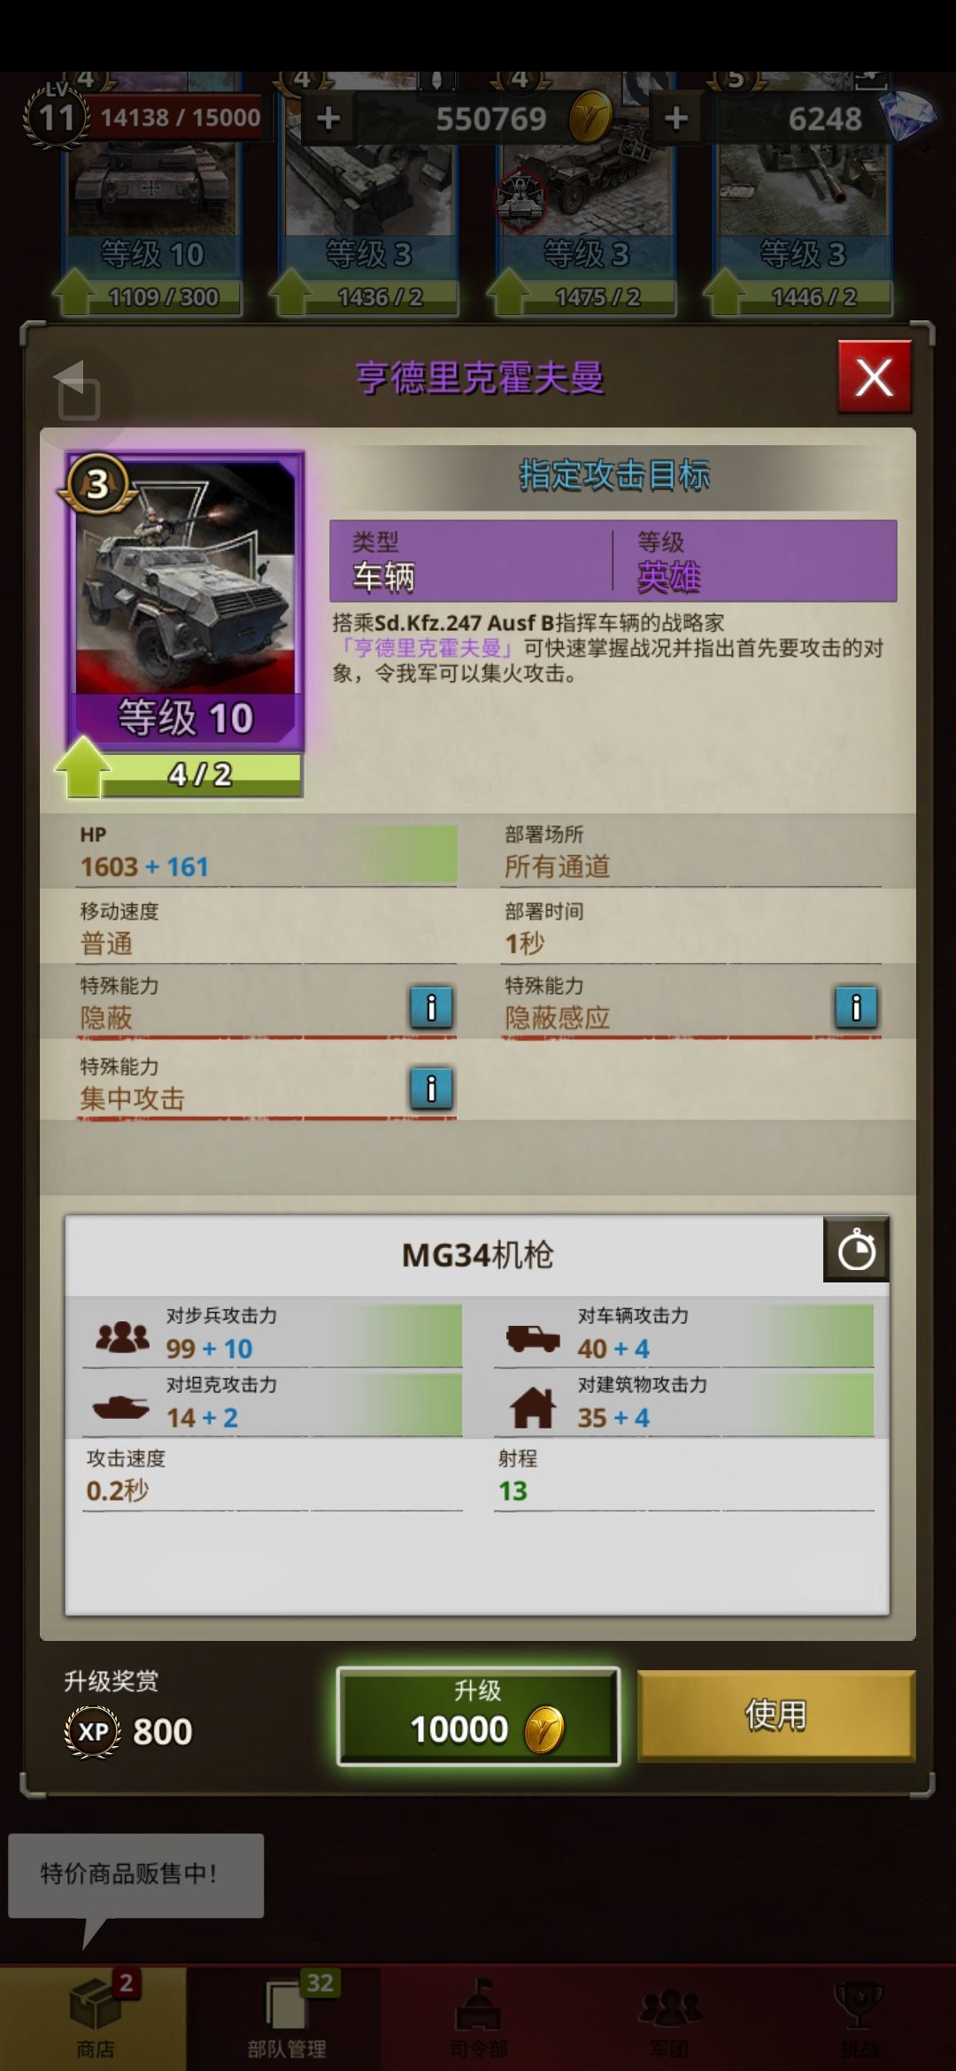The image size is (956, 2071).
Task: Open the 军团 legion tab
Action: tap(670, 2018)
